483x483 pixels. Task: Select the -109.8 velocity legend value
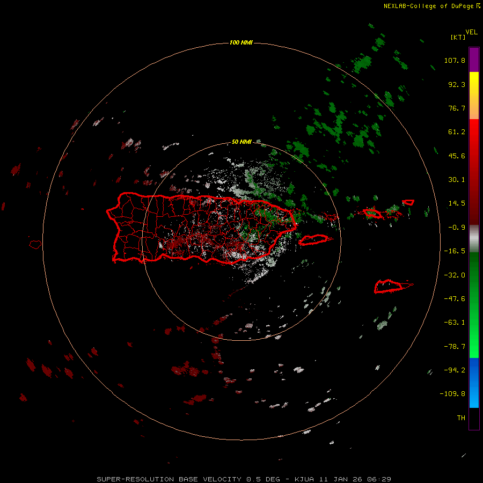(x=452, y=394)
